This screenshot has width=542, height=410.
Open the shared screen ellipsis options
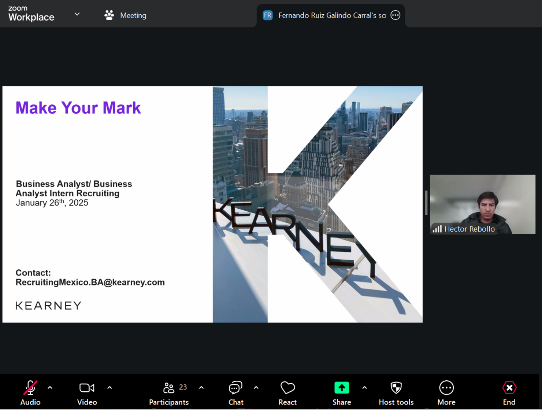pyautogui.click(x=396, y=15)
